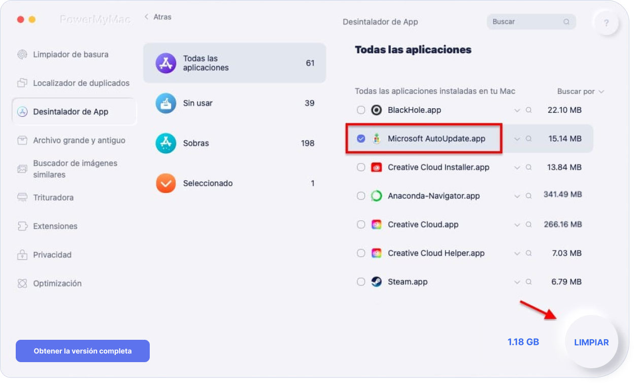Expand the Creative Cloud Helper.app row chevron
Image resolution: width=636 pixels, height=386 pixels.
click(x=517, y=253)
